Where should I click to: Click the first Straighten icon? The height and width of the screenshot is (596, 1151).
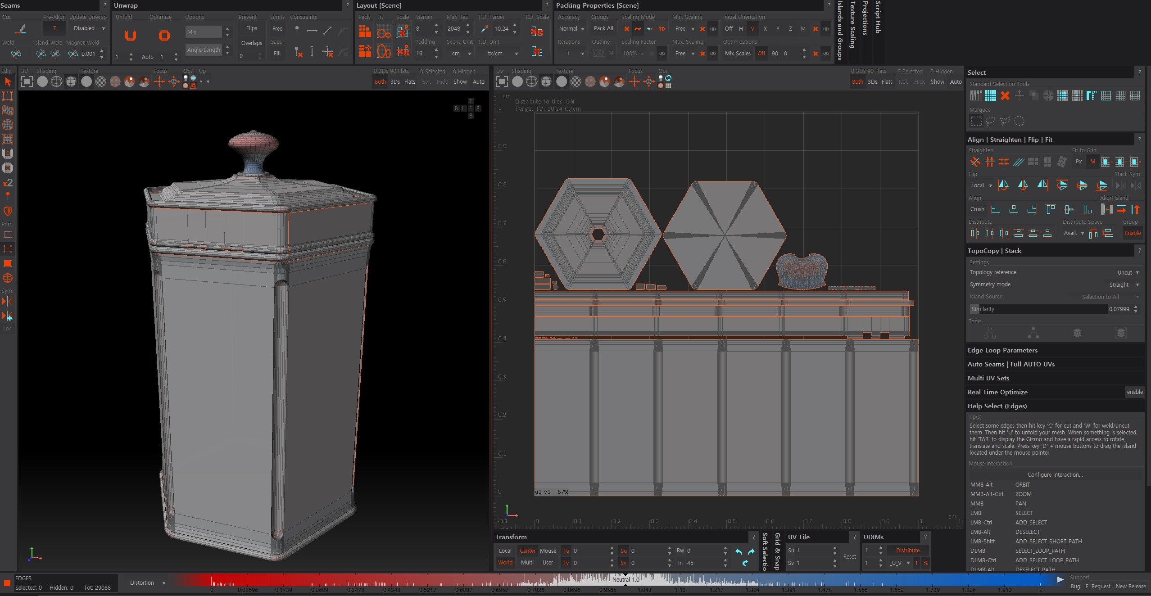[x=975, y=162]
